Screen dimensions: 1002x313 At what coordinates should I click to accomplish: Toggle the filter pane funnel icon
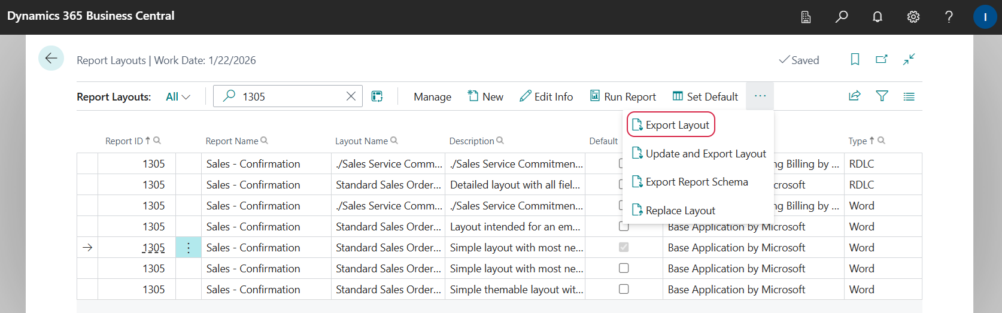[x=882, y=96]
